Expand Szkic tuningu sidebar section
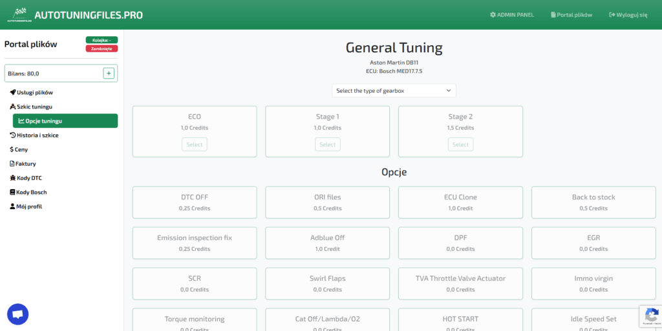This screenshot has height=331, width=662. coord(31,106)
